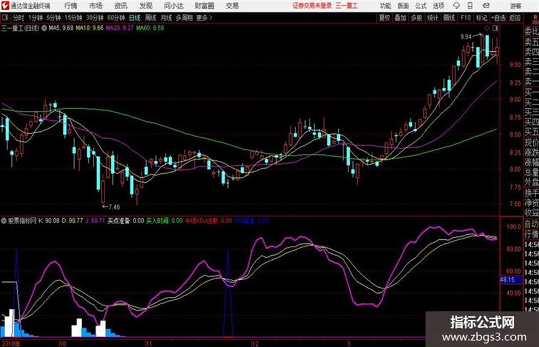Screen dimensions: 539x347
Task: Open the 画线 drawing tools
Action: [x=449, y=18]
